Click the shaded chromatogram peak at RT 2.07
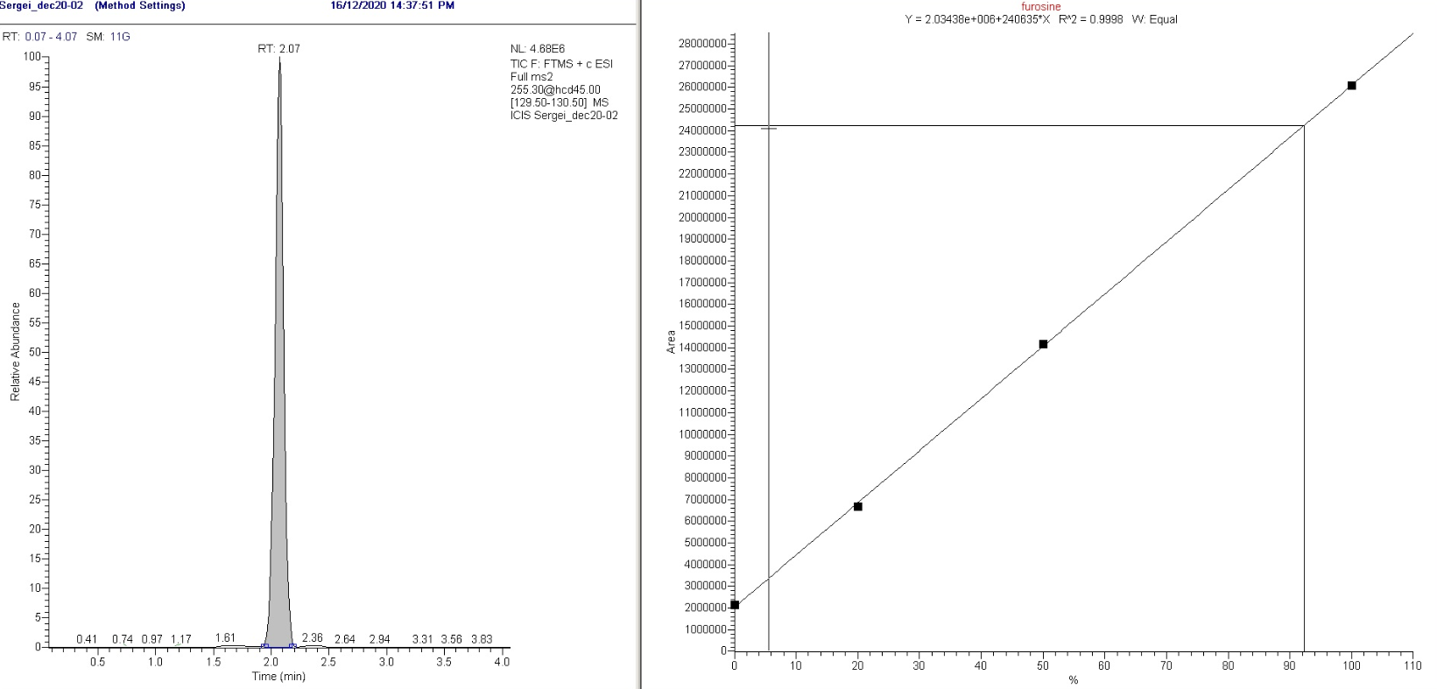 point(279,525)
